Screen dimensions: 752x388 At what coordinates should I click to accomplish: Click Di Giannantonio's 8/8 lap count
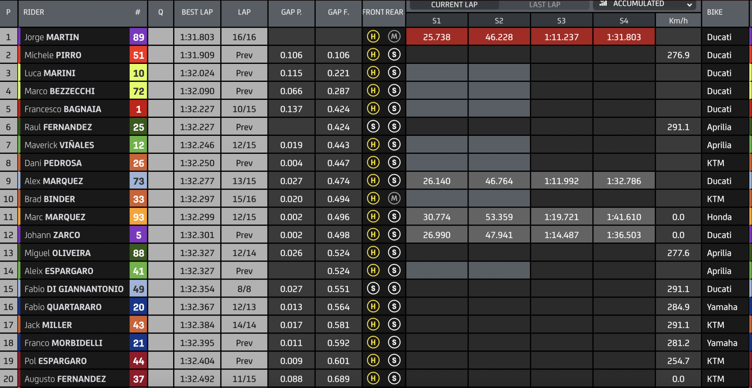[244, 289]
